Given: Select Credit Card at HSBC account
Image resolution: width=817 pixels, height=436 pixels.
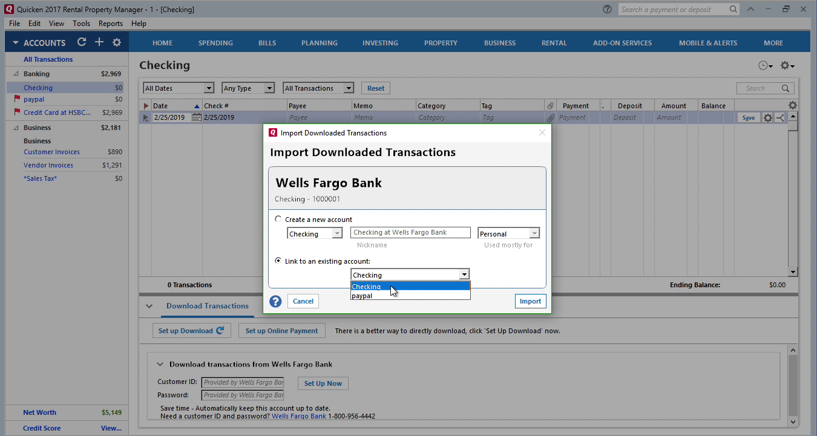Looking at the screenshot, I should [57, 112].
